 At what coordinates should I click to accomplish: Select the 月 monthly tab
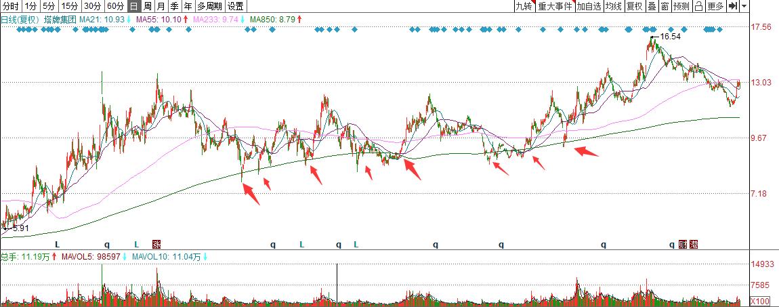point(161,7)
